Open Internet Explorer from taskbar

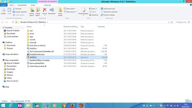[x=11, y=105]
